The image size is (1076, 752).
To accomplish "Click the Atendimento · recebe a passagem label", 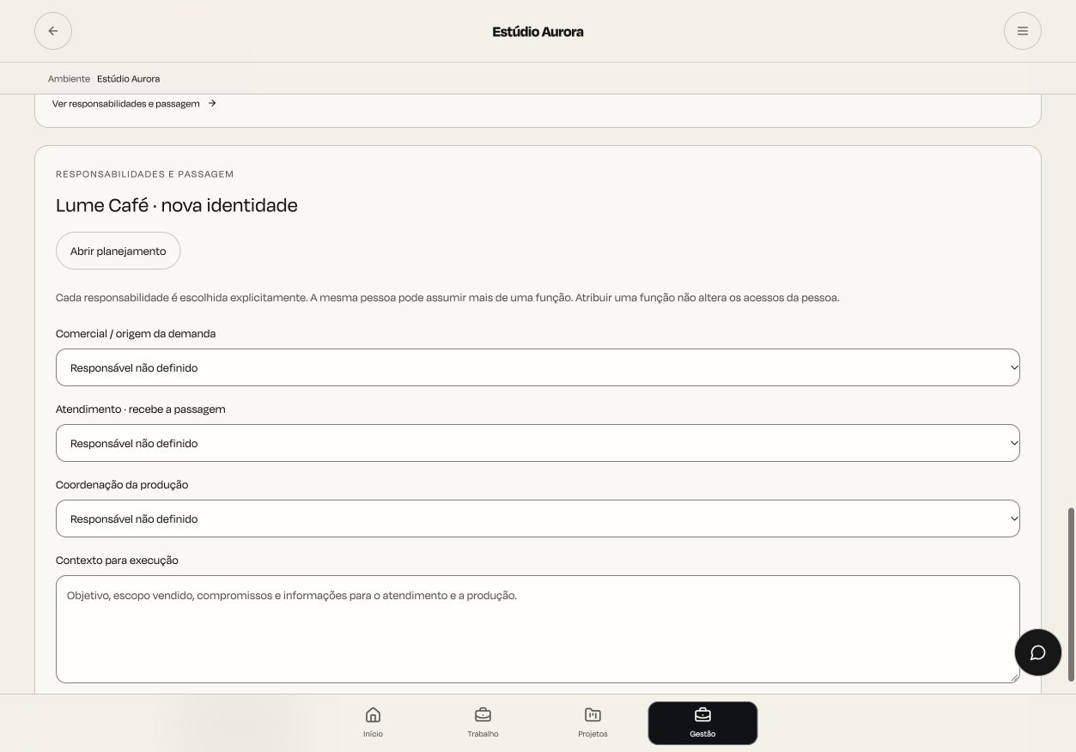I will tap(141, 409).
